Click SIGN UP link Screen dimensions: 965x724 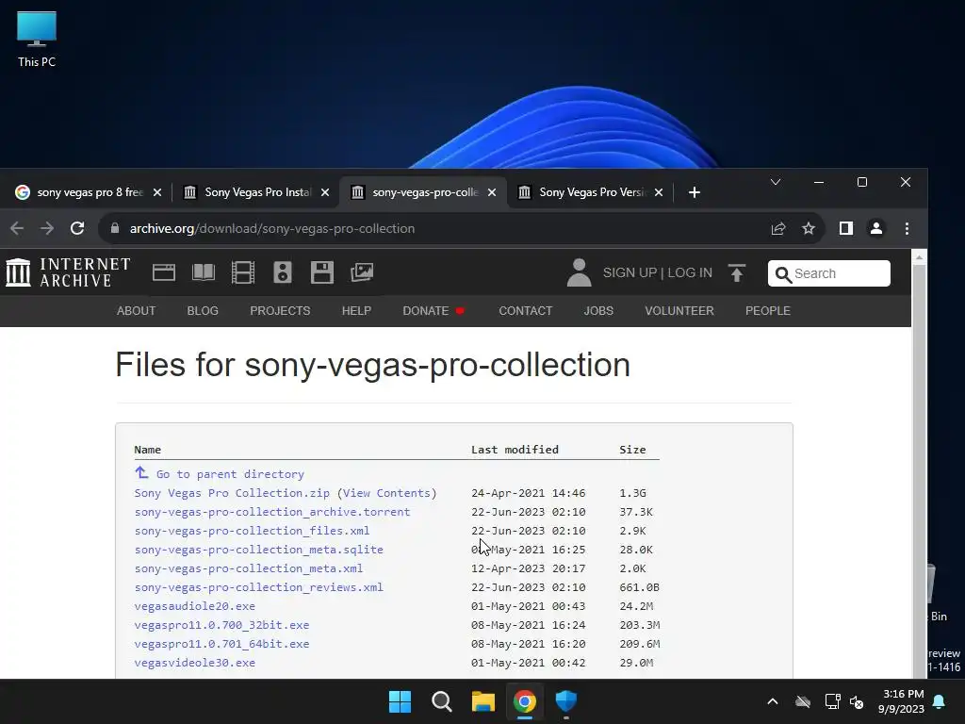[x=630, y=272]
